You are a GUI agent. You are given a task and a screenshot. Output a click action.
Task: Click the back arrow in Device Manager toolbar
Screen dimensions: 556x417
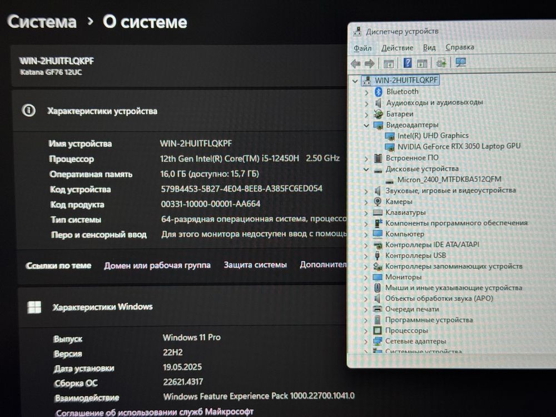(356, 64)
